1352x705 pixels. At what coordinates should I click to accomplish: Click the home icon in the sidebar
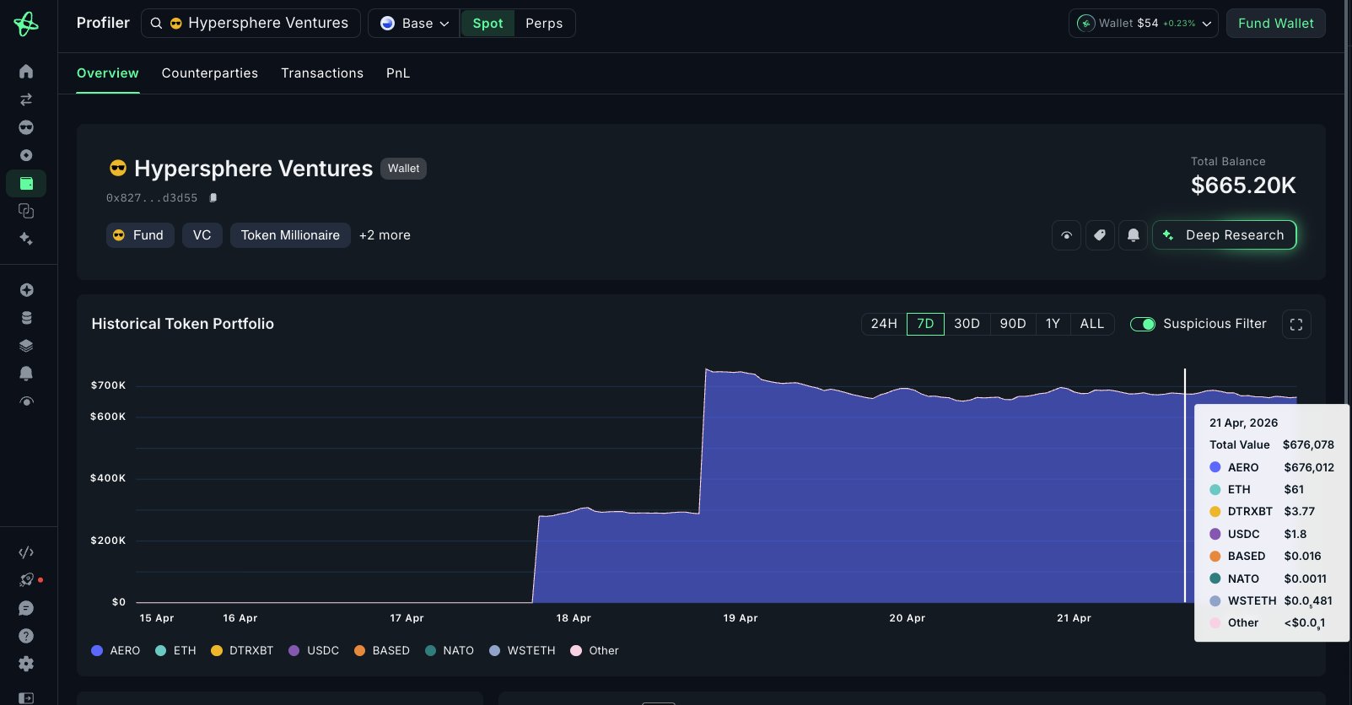[26, 72]
